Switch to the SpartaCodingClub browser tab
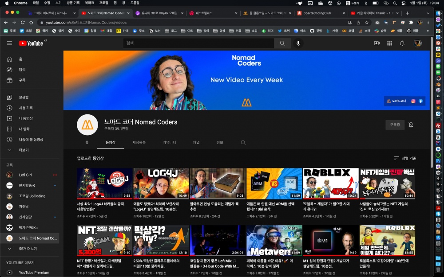The image size is (444, 277). tap(320, 13)
